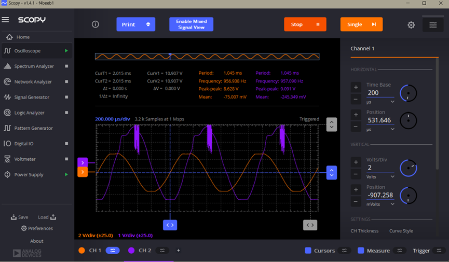The height and width of the screenshot is (262, 449).
Task: Decrease Volts/Div with minus button
Action: (x=356, y=174)
